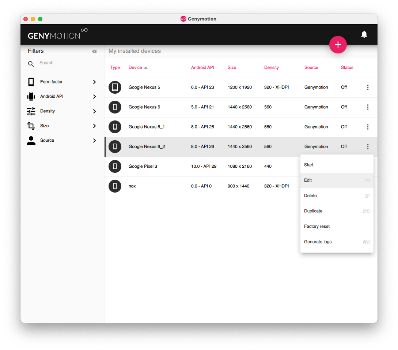This screenshot has height=350, width=398.
Task: Expand the Density filter chevron
Action: coord(94,111)
